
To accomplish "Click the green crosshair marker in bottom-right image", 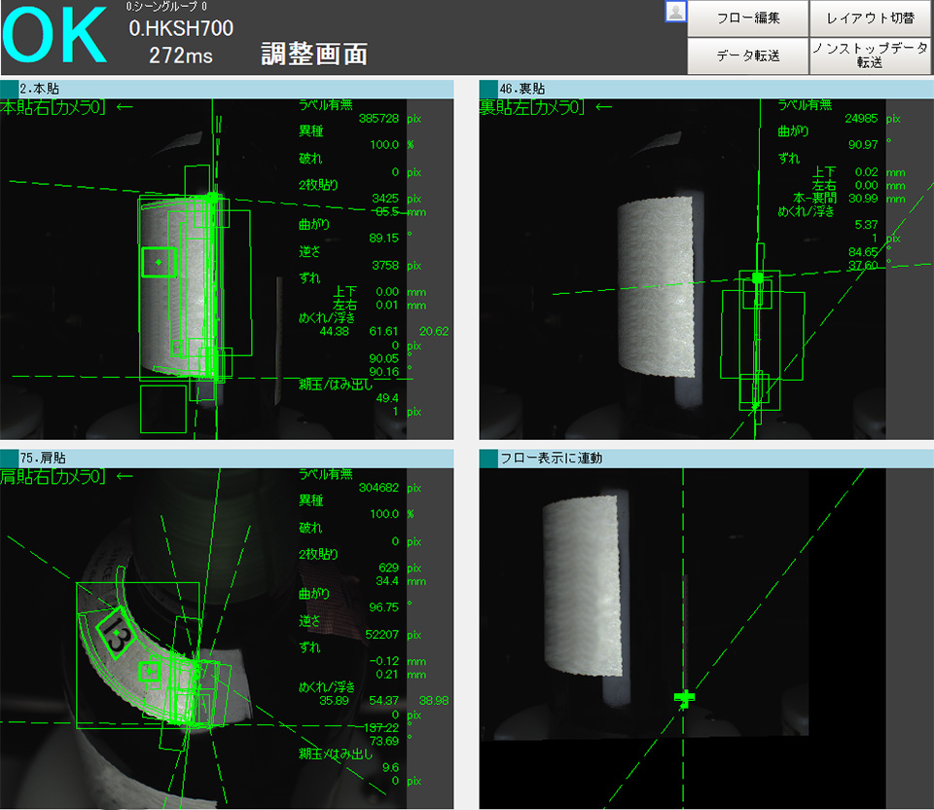I will point(685,697).
